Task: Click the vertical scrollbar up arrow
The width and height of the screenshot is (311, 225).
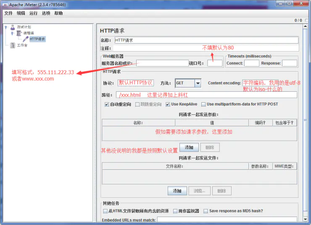Action: (x=306, y=27)
